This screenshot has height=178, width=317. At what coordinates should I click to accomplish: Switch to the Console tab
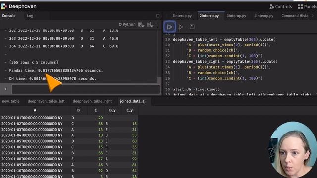pos(9,16)
